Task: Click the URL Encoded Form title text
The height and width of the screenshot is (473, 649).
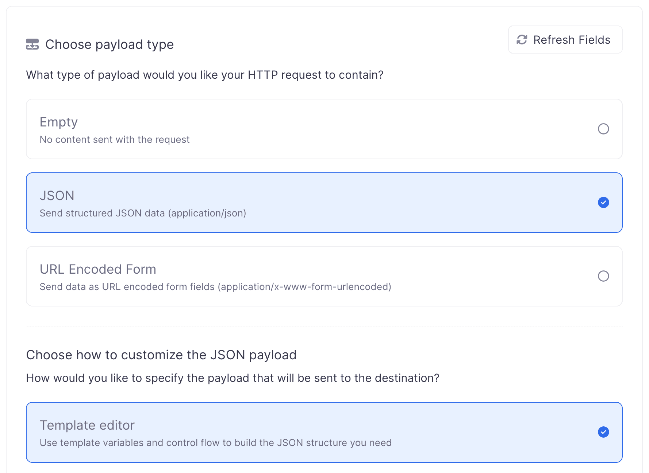Action: click(x=98, y=269)
